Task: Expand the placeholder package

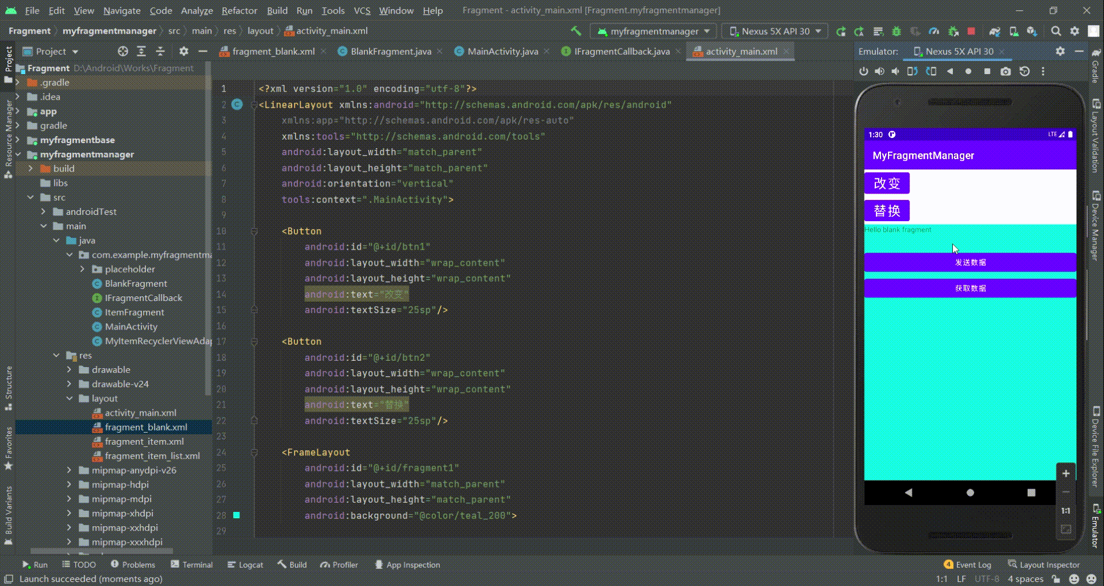Action: tap(83, 269)
